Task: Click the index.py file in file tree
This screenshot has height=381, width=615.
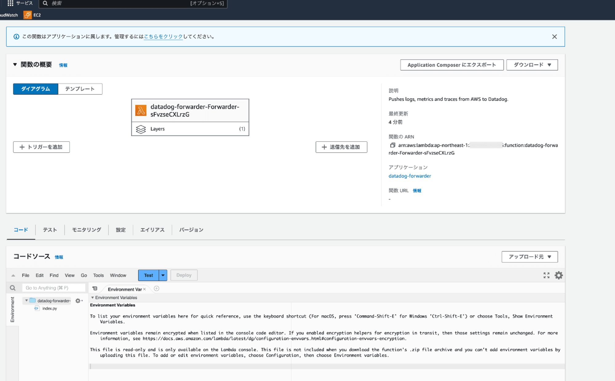Action: coord(50,308)
